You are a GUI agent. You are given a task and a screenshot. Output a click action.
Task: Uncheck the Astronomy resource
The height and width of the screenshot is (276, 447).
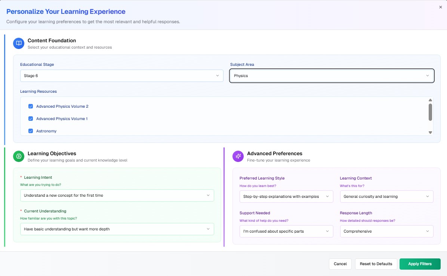coord(31,131)
